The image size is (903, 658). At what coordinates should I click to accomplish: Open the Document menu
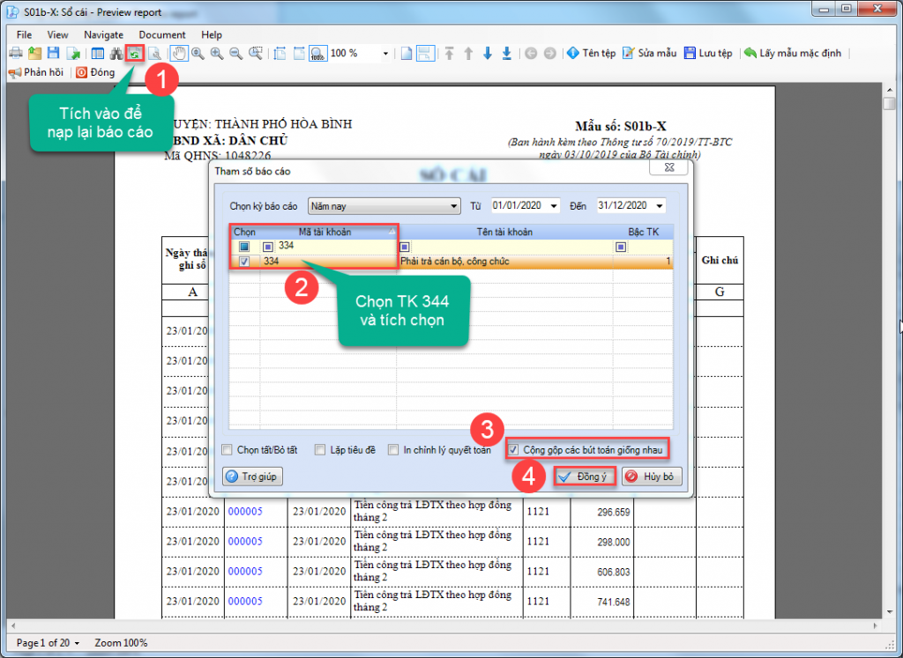point(162,34)
